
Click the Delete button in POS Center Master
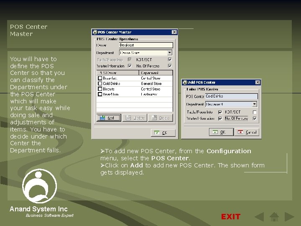point(161,118)
